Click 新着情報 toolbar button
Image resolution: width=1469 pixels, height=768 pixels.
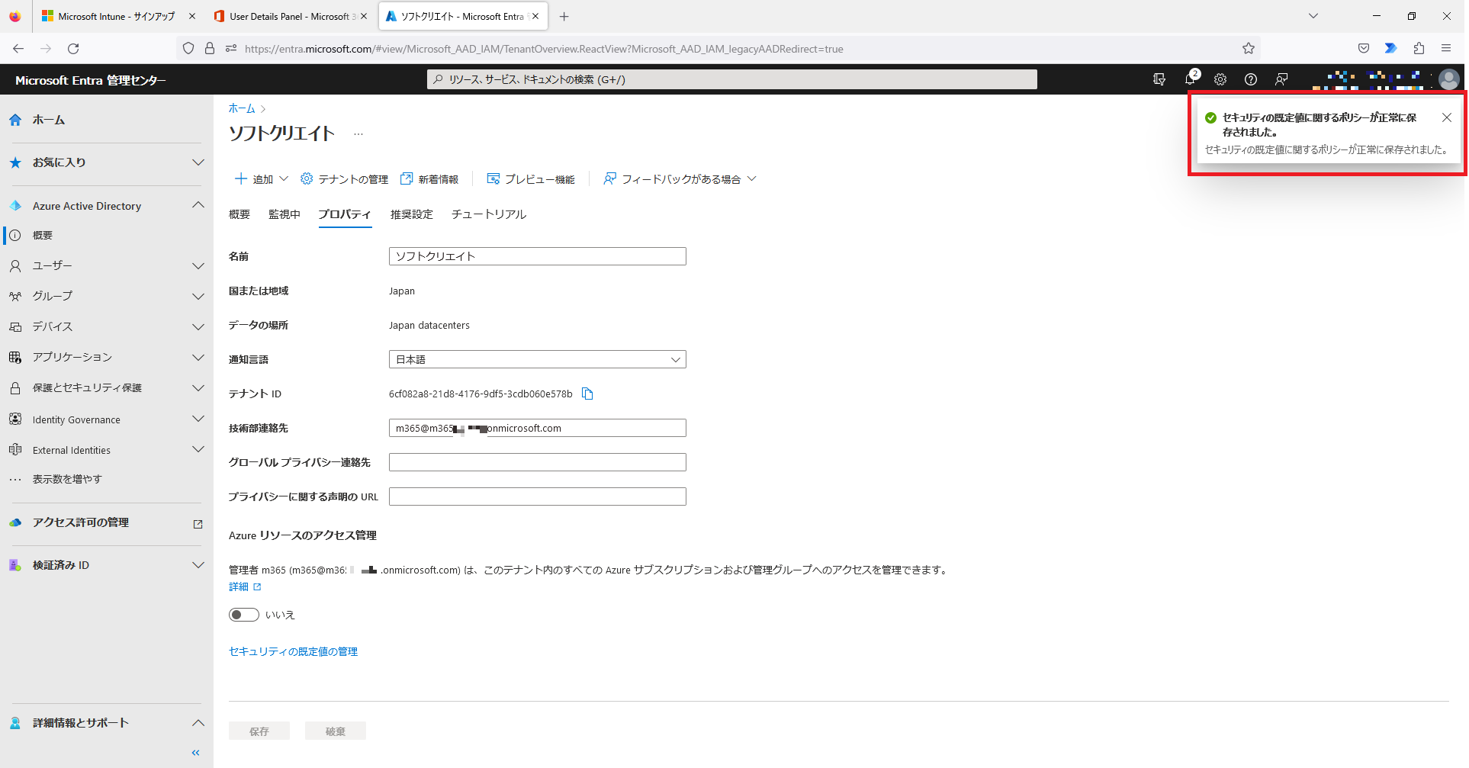point(430,179)
